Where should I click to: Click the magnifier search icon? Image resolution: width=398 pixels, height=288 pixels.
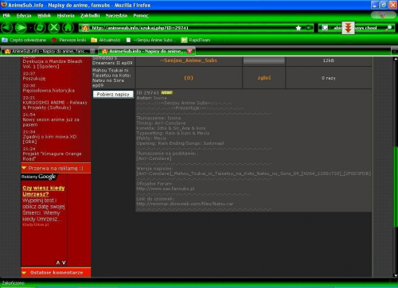coord(389,28)
